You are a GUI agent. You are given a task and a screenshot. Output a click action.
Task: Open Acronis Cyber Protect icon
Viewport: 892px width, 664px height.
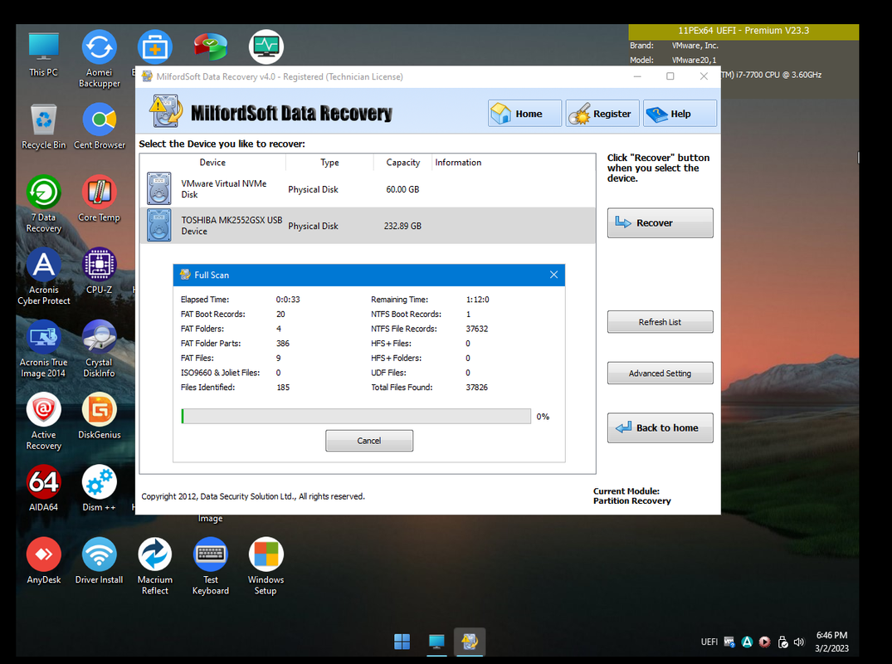point(44,276)
